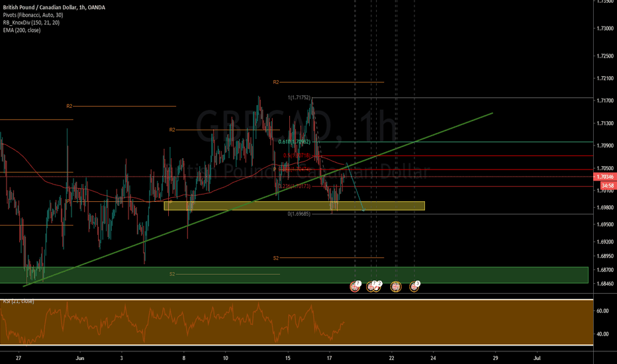Click the current price label 1.70346
The height and width of the screenshot is (364, 617).
point(606,177)
